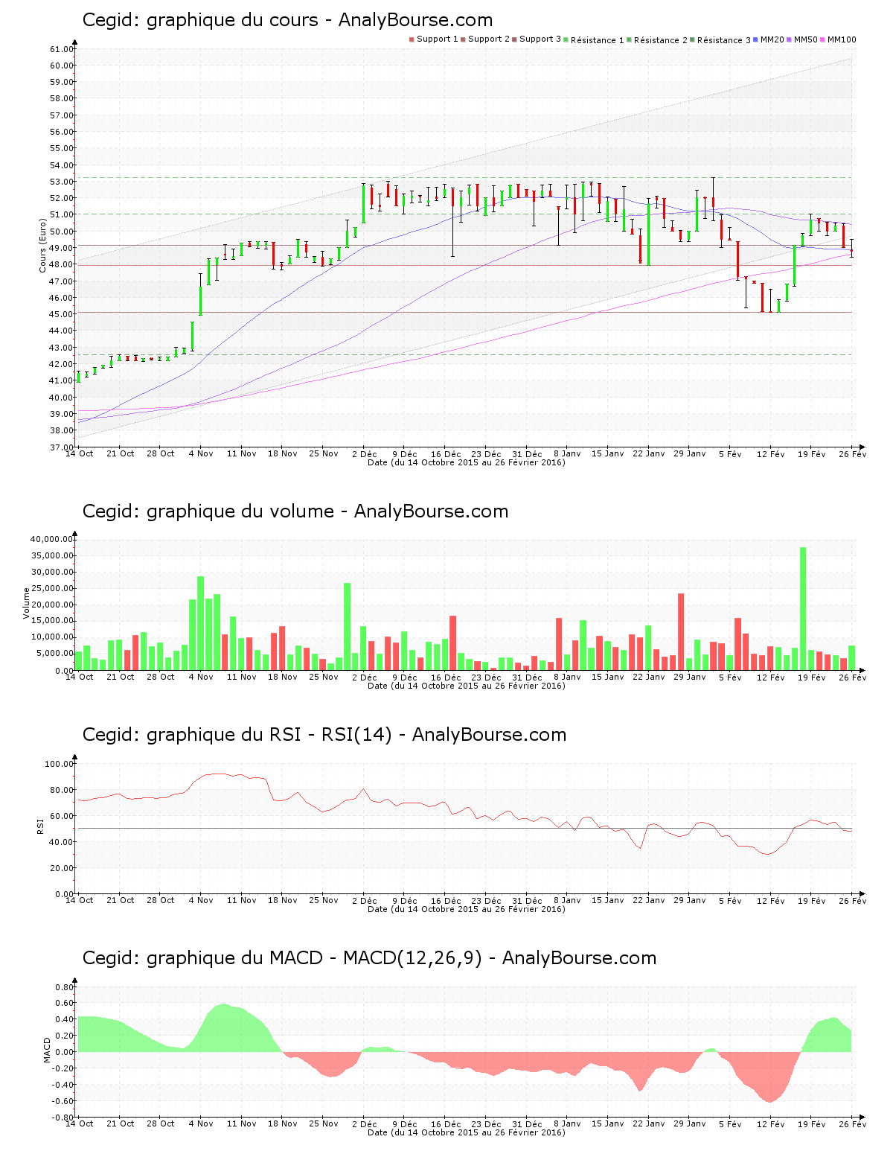Click the green Résistance 1 legend swatch
Screen dimensions: 893x1154
pyautogui.click(x=566, y=39)
